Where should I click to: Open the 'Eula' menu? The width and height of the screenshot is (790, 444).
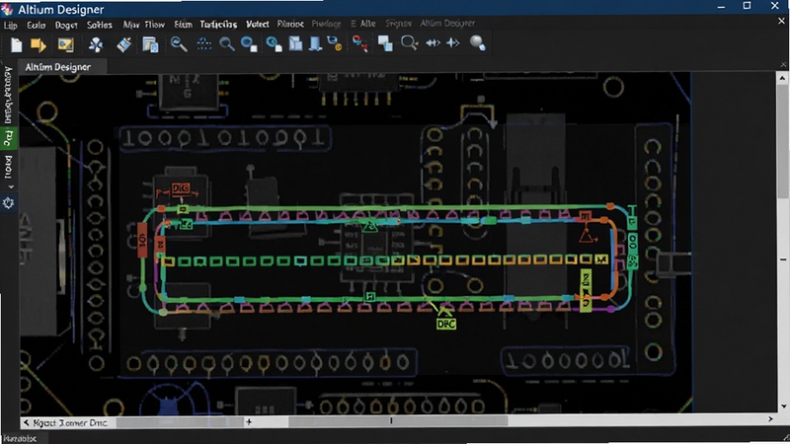coord(36,25)
